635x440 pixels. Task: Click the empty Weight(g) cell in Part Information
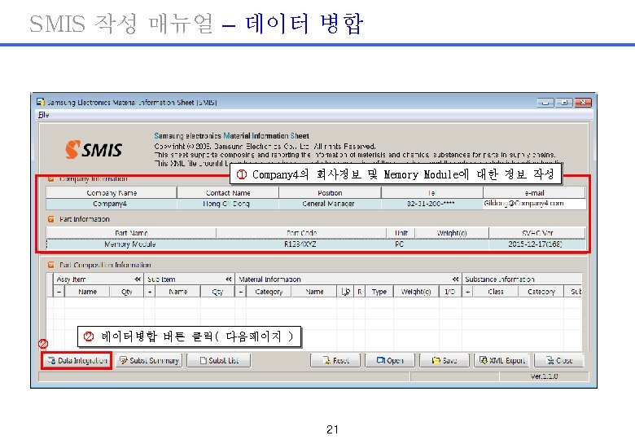(x=452, y=244)
